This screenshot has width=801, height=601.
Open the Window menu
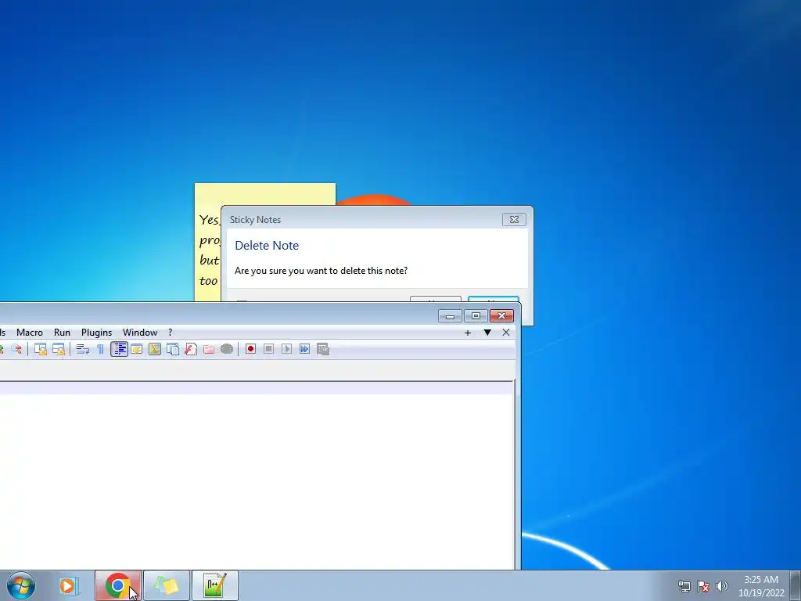[x=140, y=332]
